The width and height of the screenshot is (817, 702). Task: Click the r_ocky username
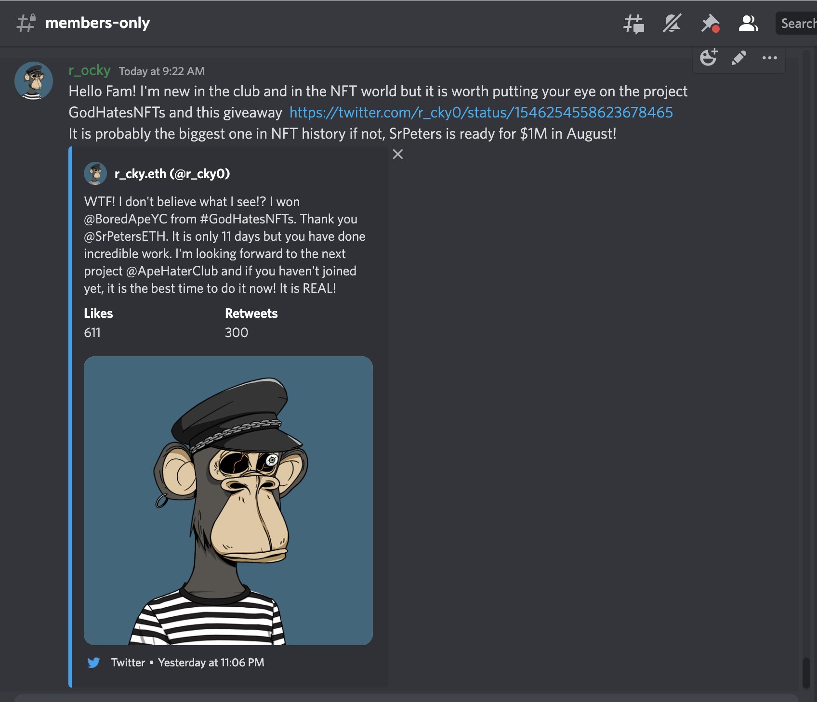pyautogui.click(x=90, y=70)
